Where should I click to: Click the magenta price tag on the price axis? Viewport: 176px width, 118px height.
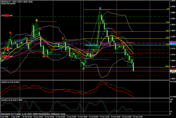tap(173, 42)
